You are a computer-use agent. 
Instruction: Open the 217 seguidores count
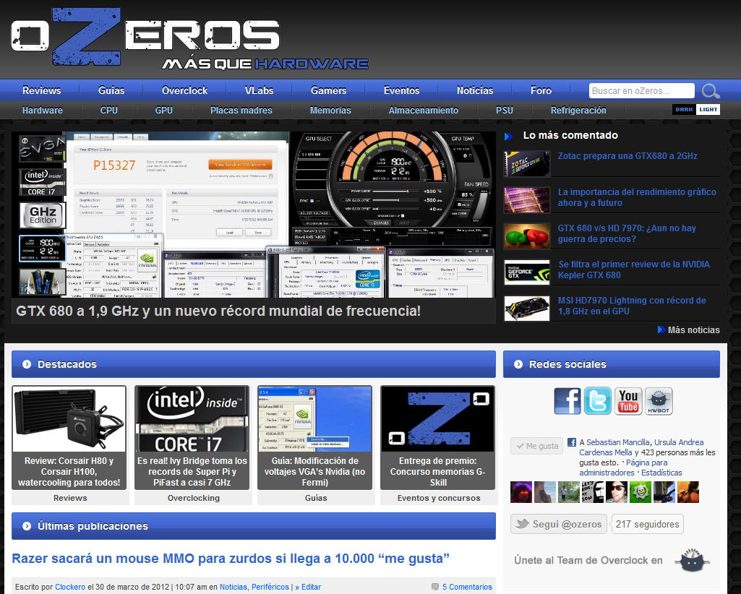coord(647,524)
